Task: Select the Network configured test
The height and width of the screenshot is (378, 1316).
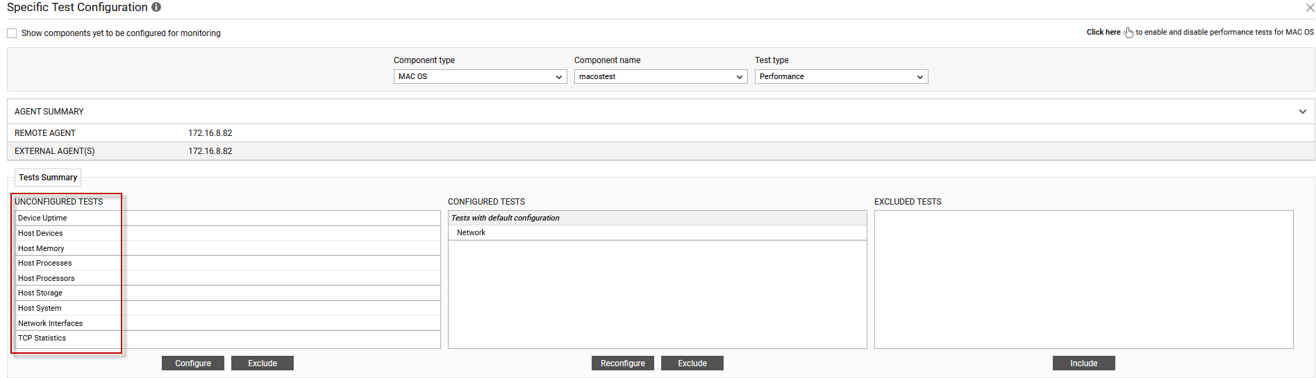Action: tap(658, 232)
